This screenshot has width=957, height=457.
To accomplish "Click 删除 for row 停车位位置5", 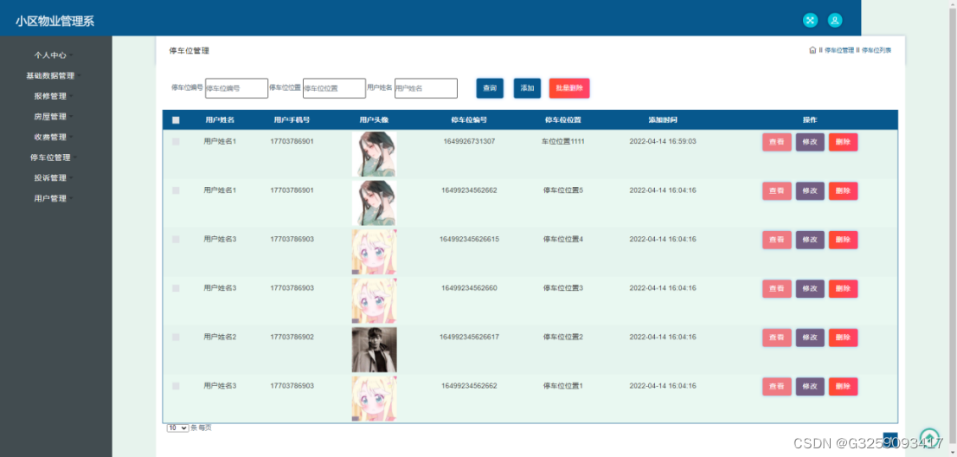I will (843, 191).
